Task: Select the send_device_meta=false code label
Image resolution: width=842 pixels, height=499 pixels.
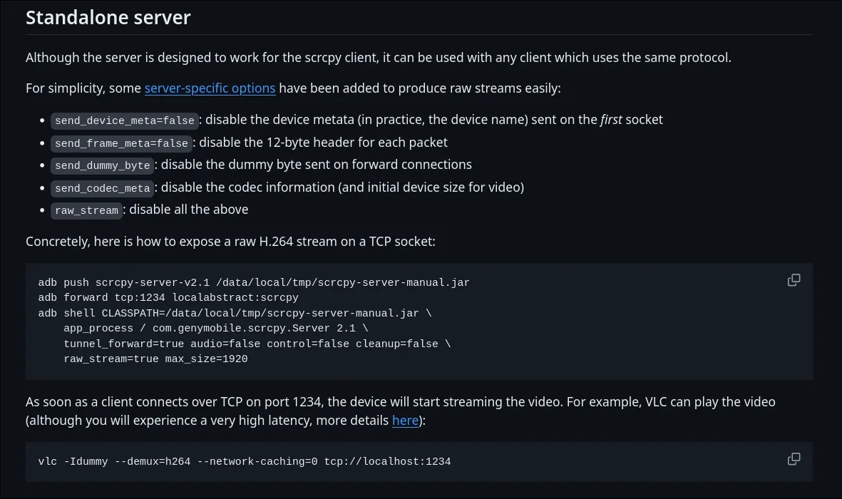Action: click(124, 120)
